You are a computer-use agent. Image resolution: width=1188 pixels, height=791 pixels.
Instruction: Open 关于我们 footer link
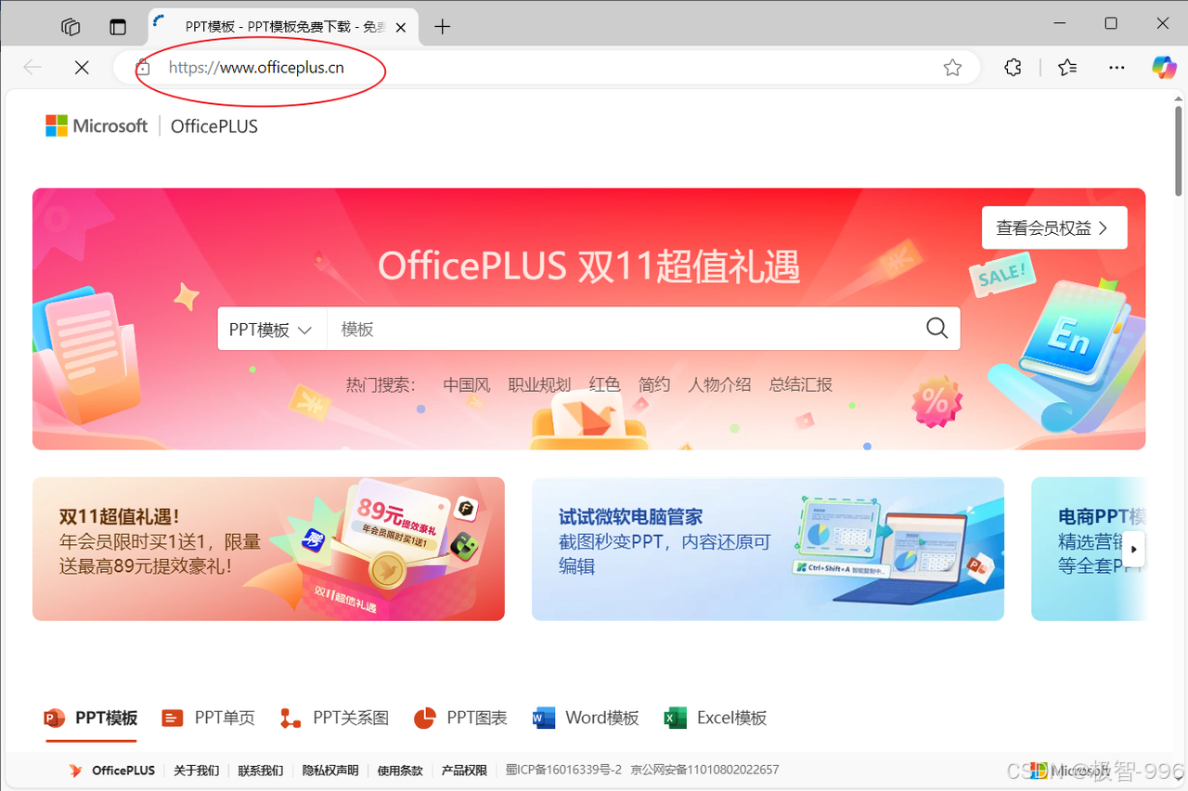197,771
